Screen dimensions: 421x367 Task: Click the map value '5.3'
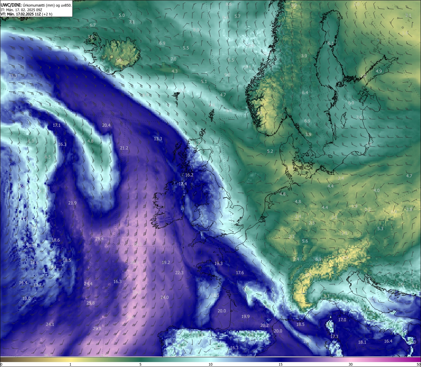coord(380,228)
